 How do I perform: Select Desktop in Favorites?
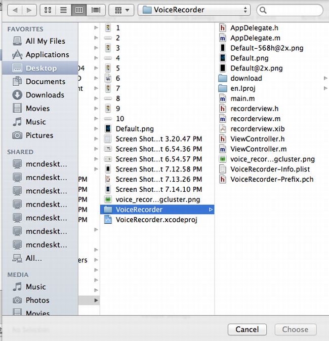pos(40,68)
